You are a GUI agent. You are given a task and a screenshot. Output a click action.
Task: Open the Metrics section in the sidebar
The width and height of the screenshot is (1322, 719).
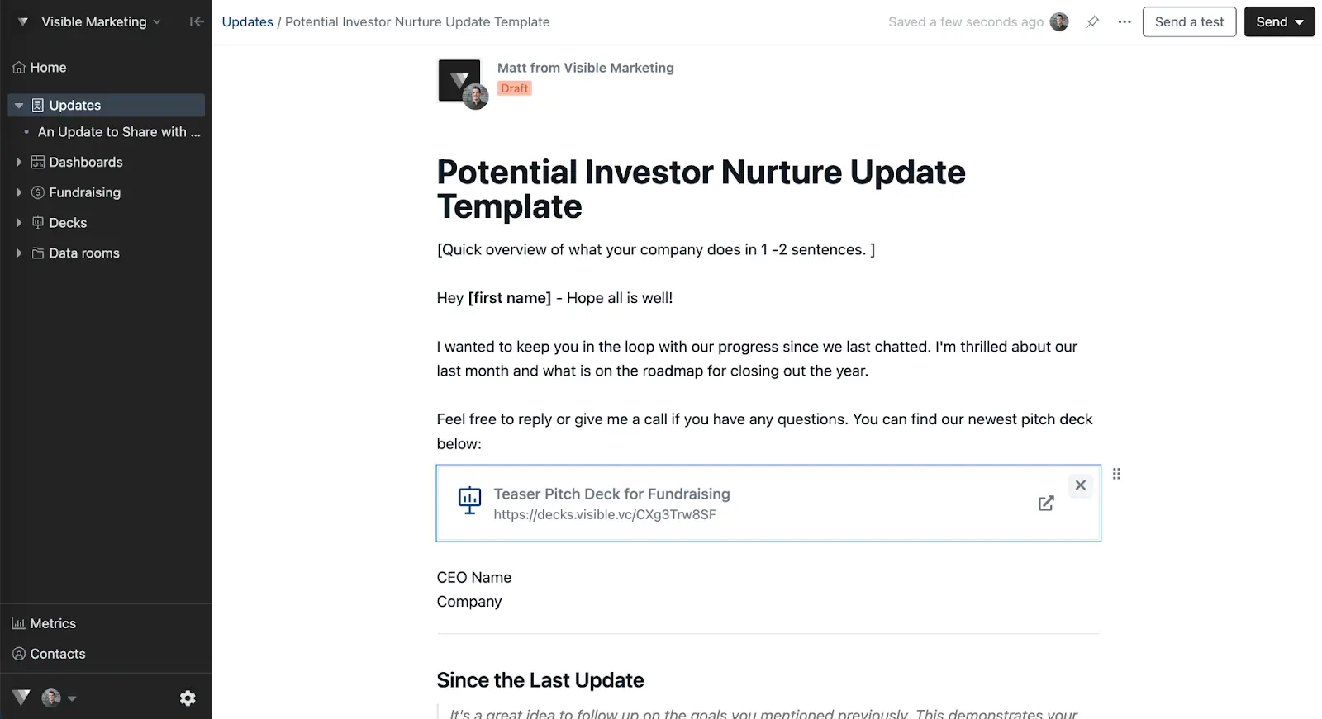pyautogui.click(x=52, y=623)
